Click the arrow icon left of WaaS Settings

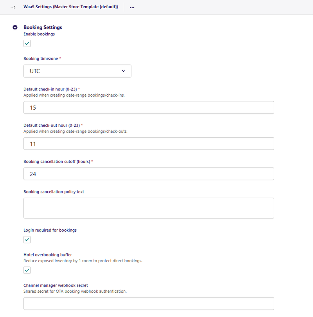click(13, 7)
